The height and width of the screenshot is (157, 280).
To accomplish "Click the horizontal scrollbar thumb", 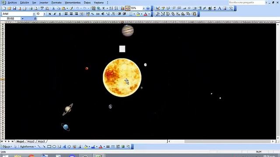I will pos(227,141).
